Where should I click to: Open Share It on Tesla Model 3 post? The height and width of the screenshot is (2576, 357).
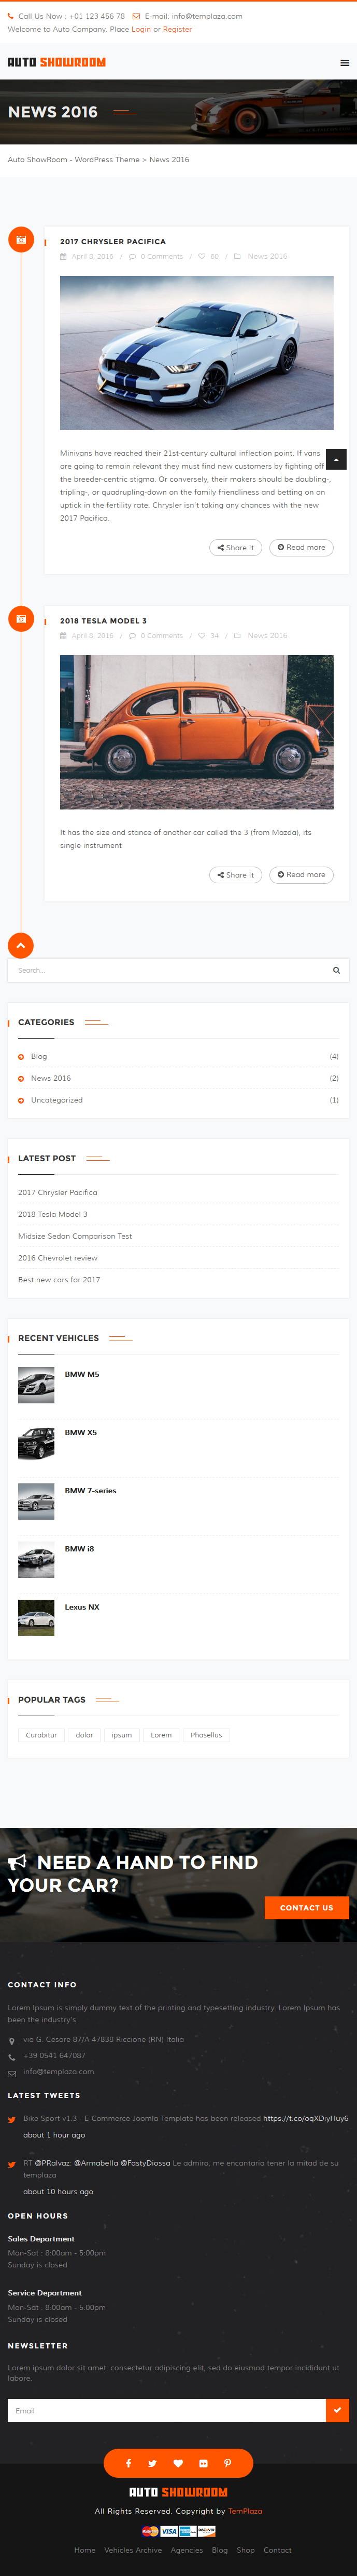(235, 875)
